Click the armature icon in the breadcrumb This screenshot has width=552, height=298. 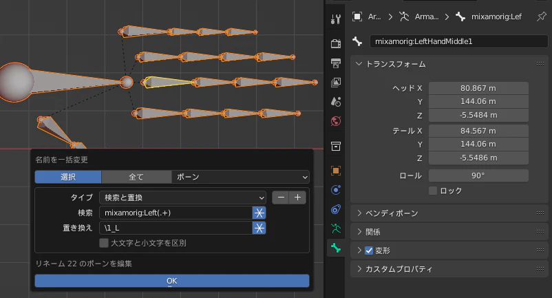point(404,17)
